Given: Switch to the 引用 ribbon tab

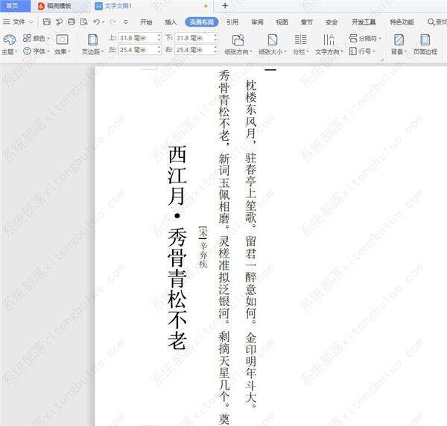Looking at the screenshot, I should [x=232, y=22].
